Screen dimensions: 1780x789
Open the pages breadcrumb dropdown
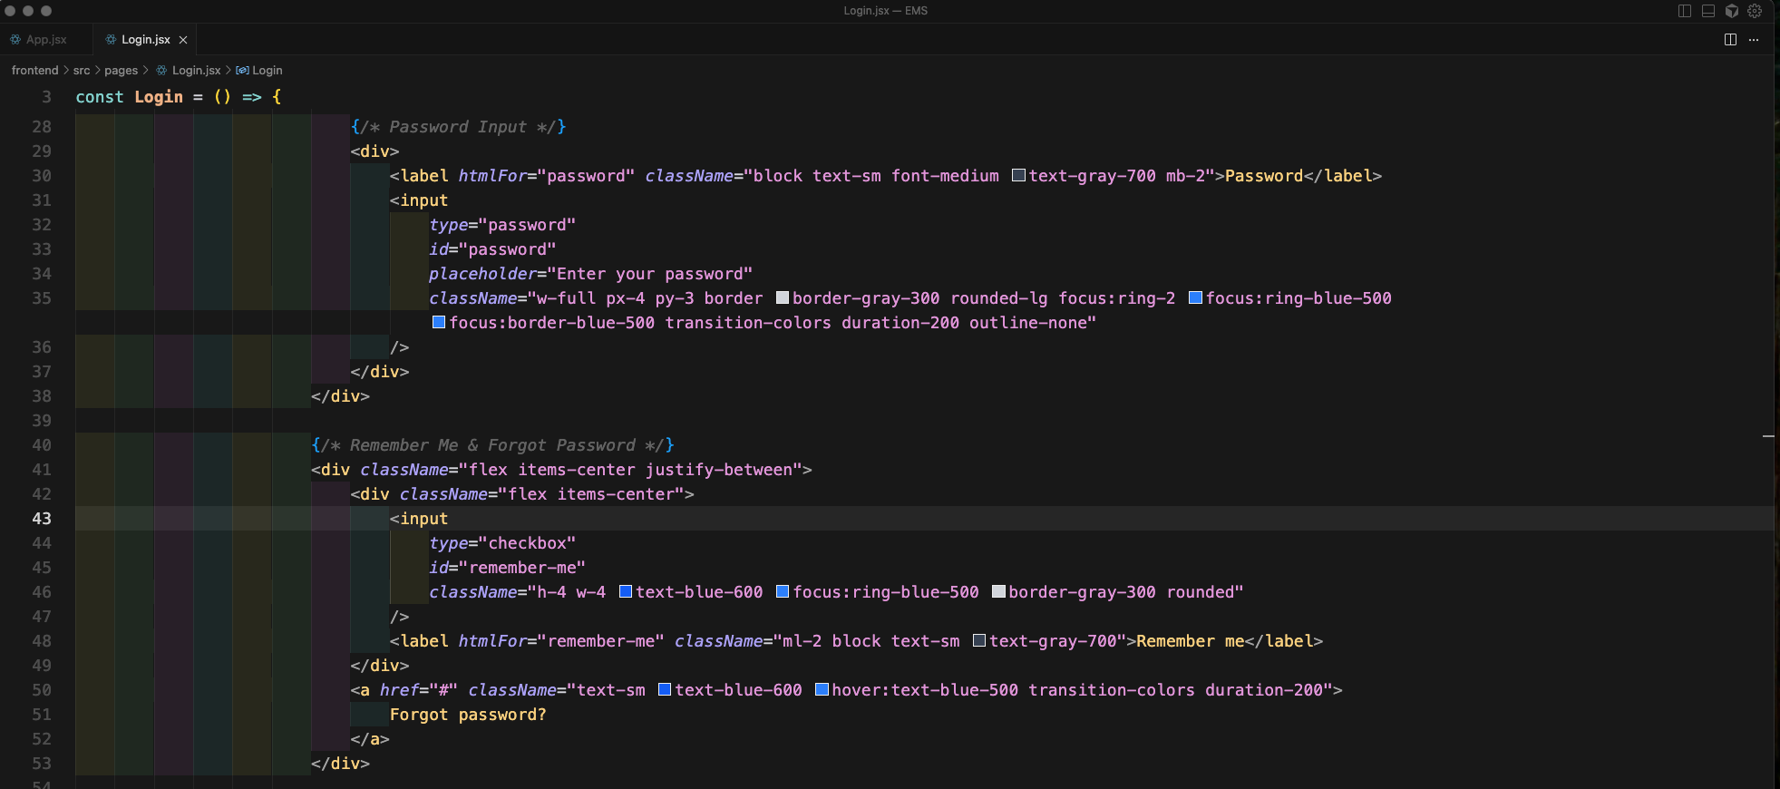click(x=121, y=71)
